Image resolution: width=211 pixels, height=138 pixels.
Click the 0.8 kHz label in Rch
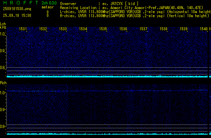coord(3,127)
